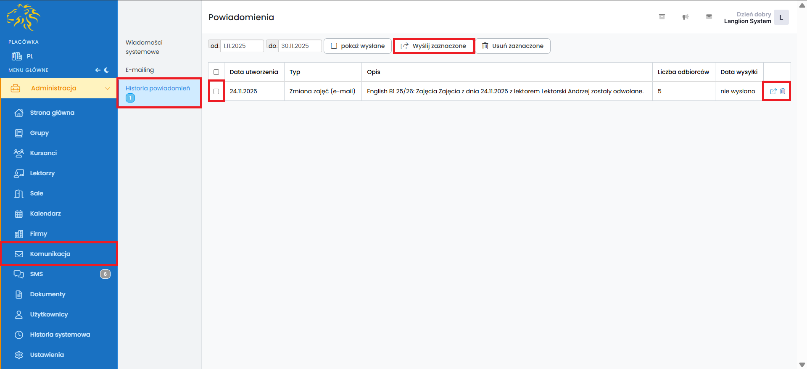Click the archive box icon in header

pyautogui.click(x=662, y=17)
